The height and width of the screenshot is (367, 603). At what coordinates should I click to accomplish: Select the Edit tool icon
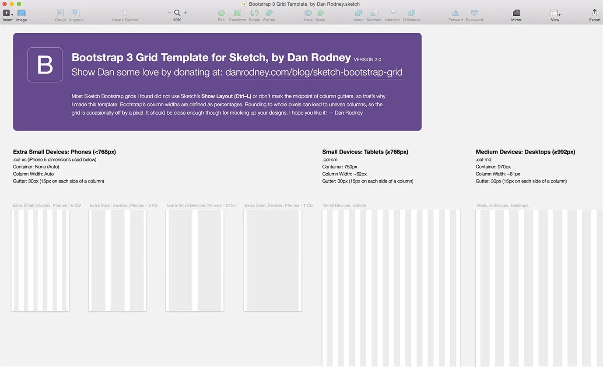point(221,13)
